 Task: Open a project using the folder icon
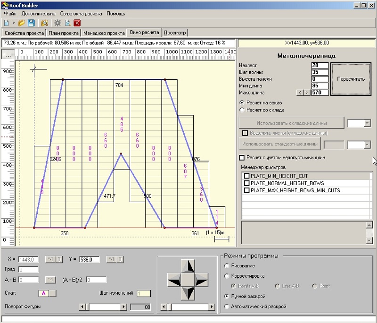coord(21,23)
